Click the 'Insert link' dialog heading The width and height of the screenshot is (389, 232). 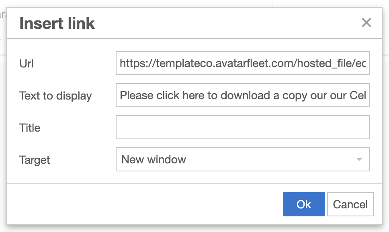(x=57, y=23)
